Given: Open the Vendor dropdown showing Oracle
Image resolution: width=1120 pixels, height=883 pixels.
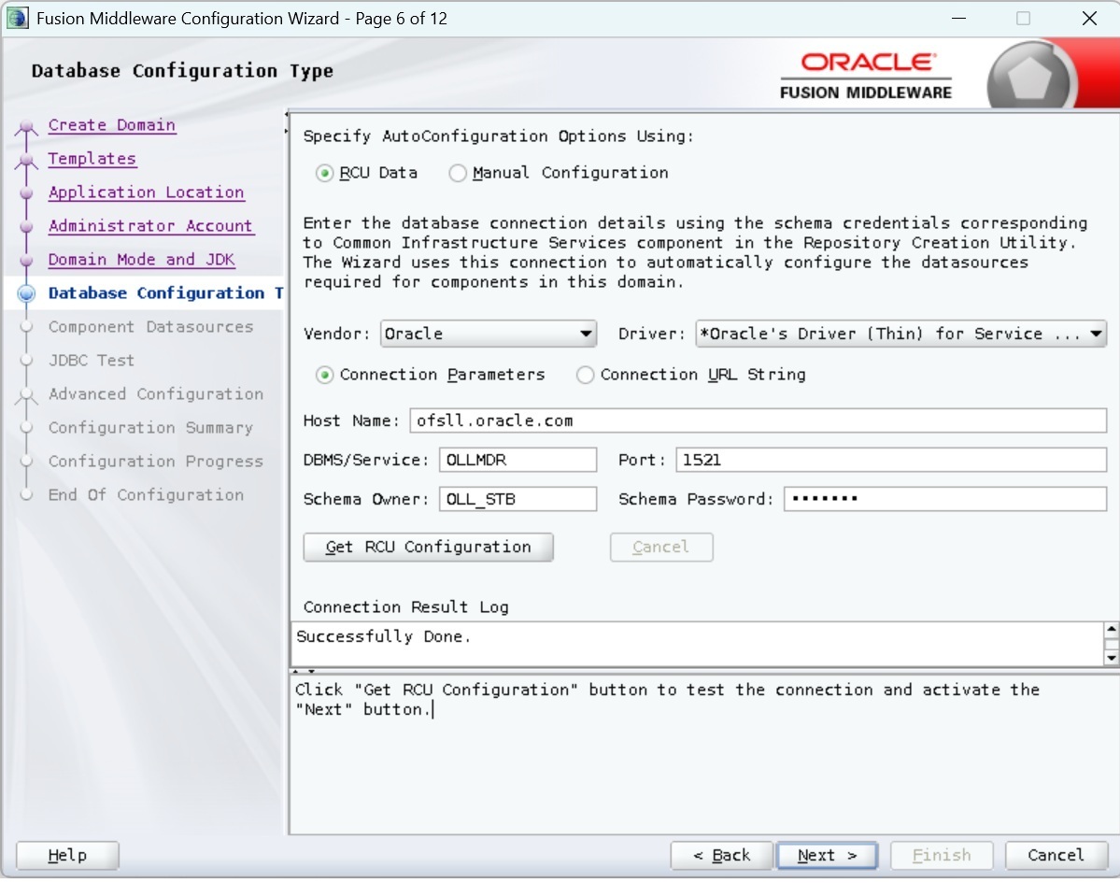Looking at the screenshot, I should 489,334.
